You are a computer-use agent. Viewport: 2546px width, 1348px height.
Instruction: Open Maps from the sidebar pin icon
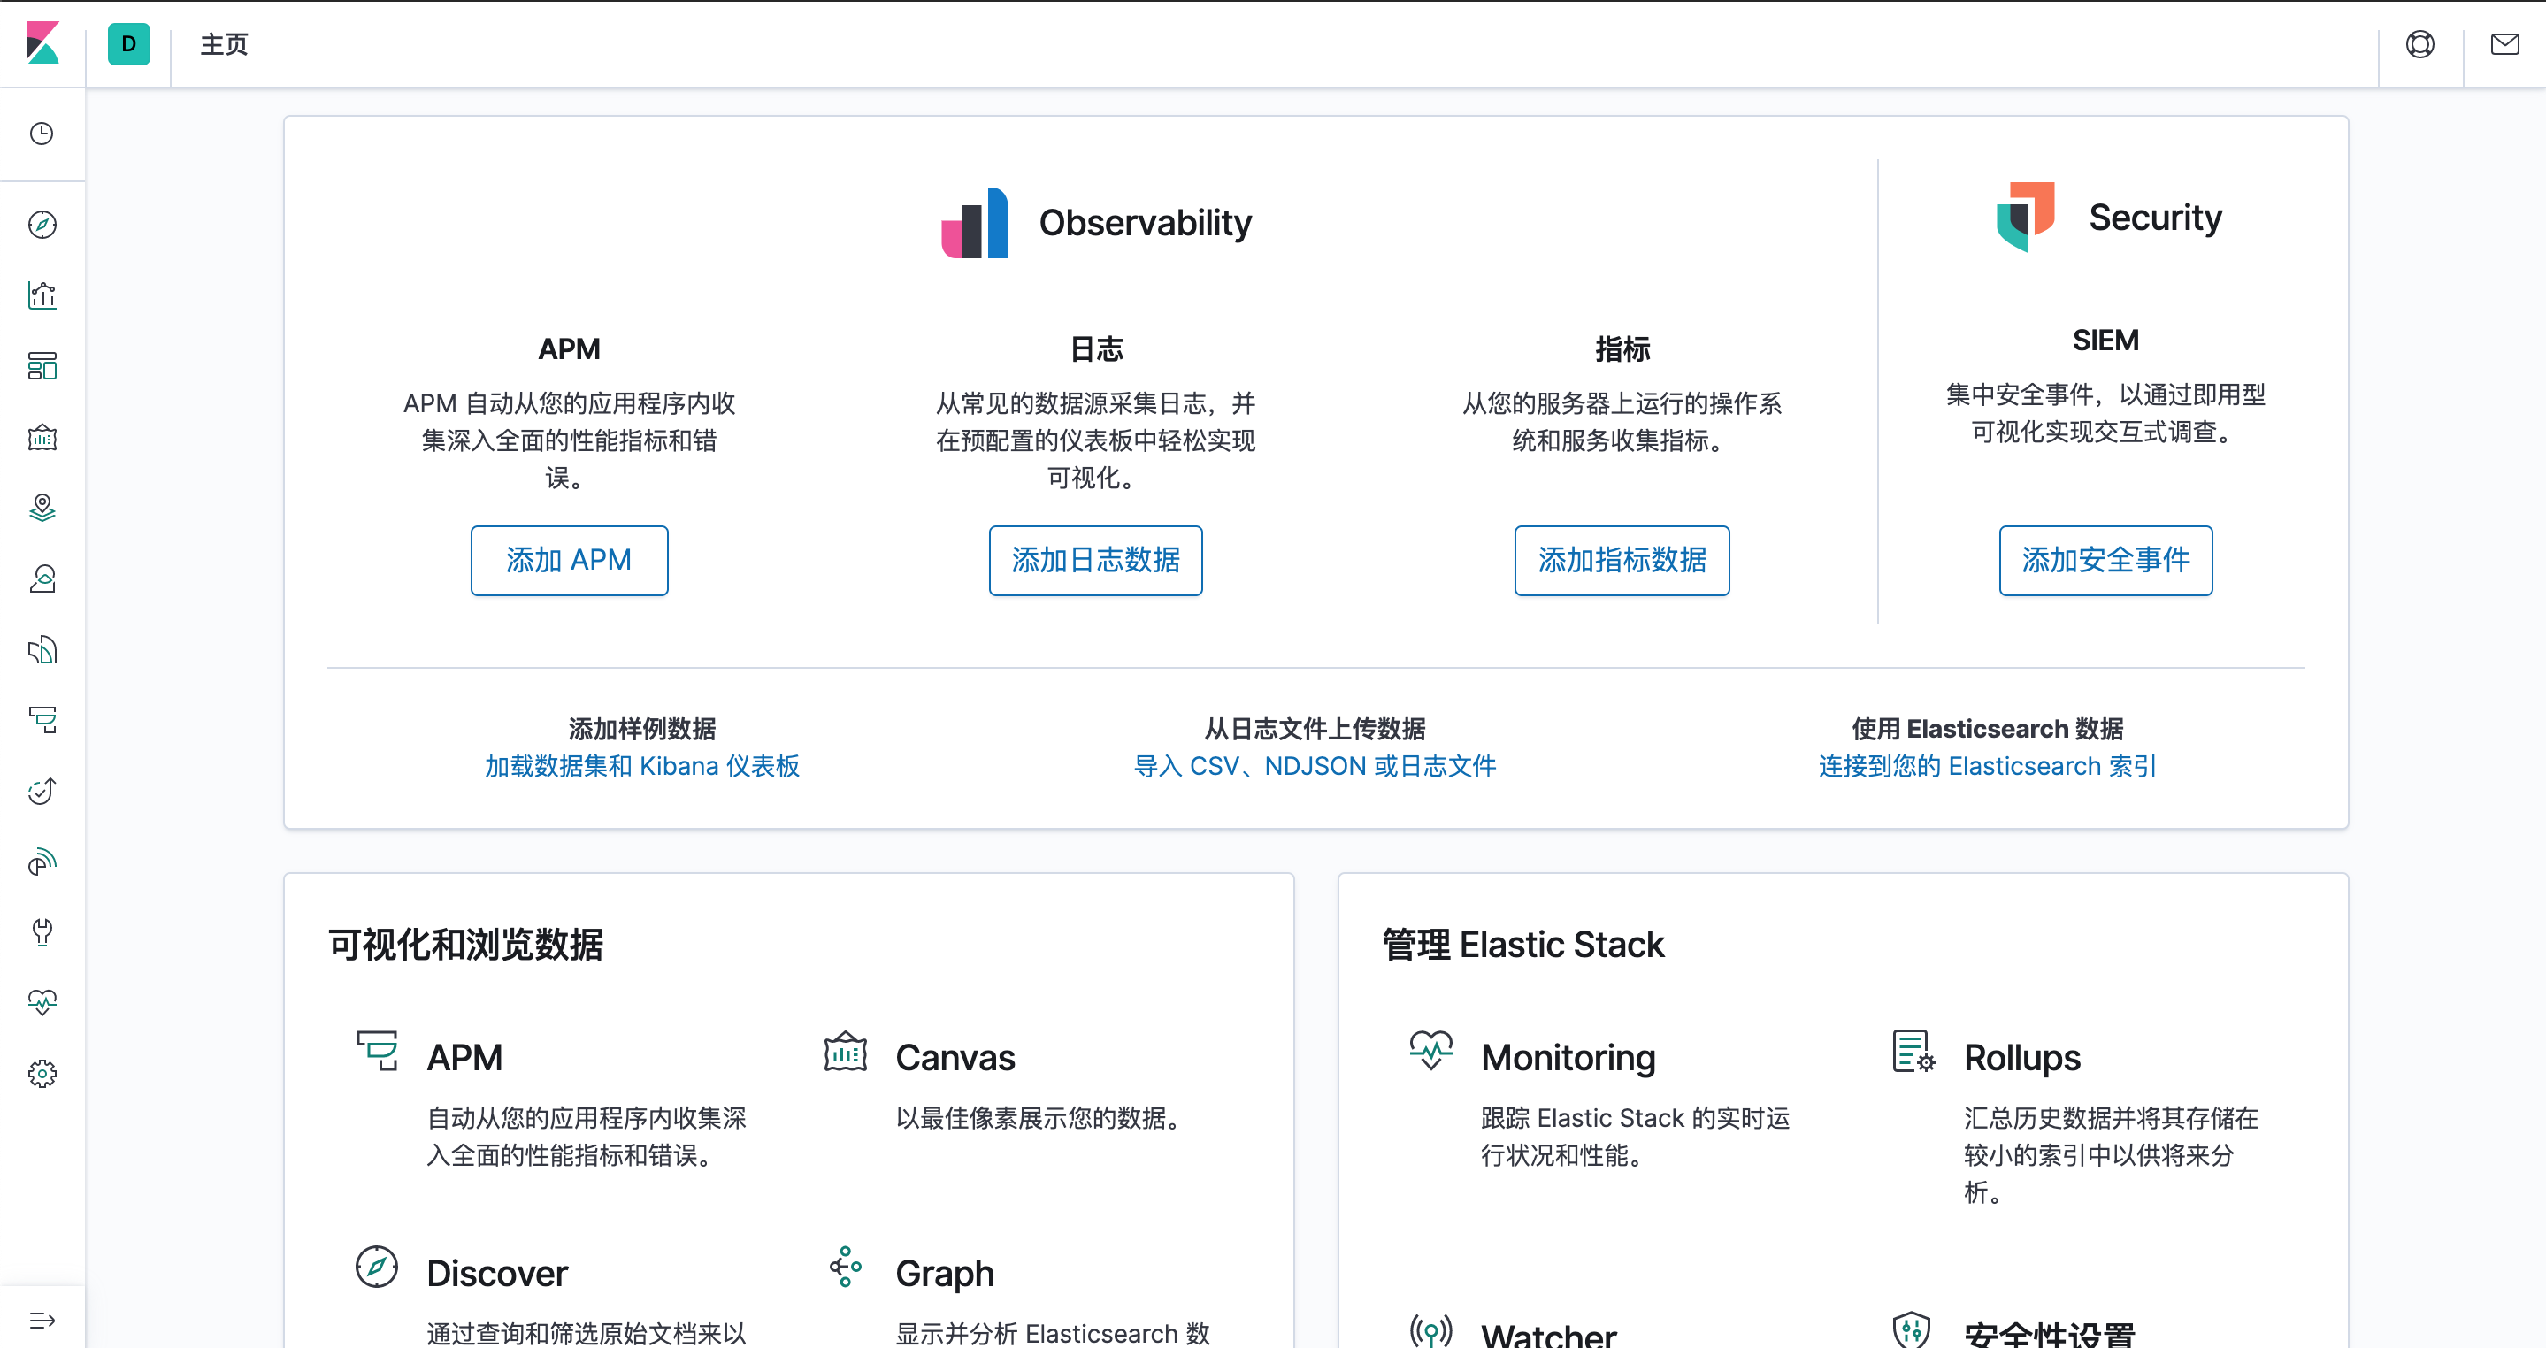pos(42,508)
